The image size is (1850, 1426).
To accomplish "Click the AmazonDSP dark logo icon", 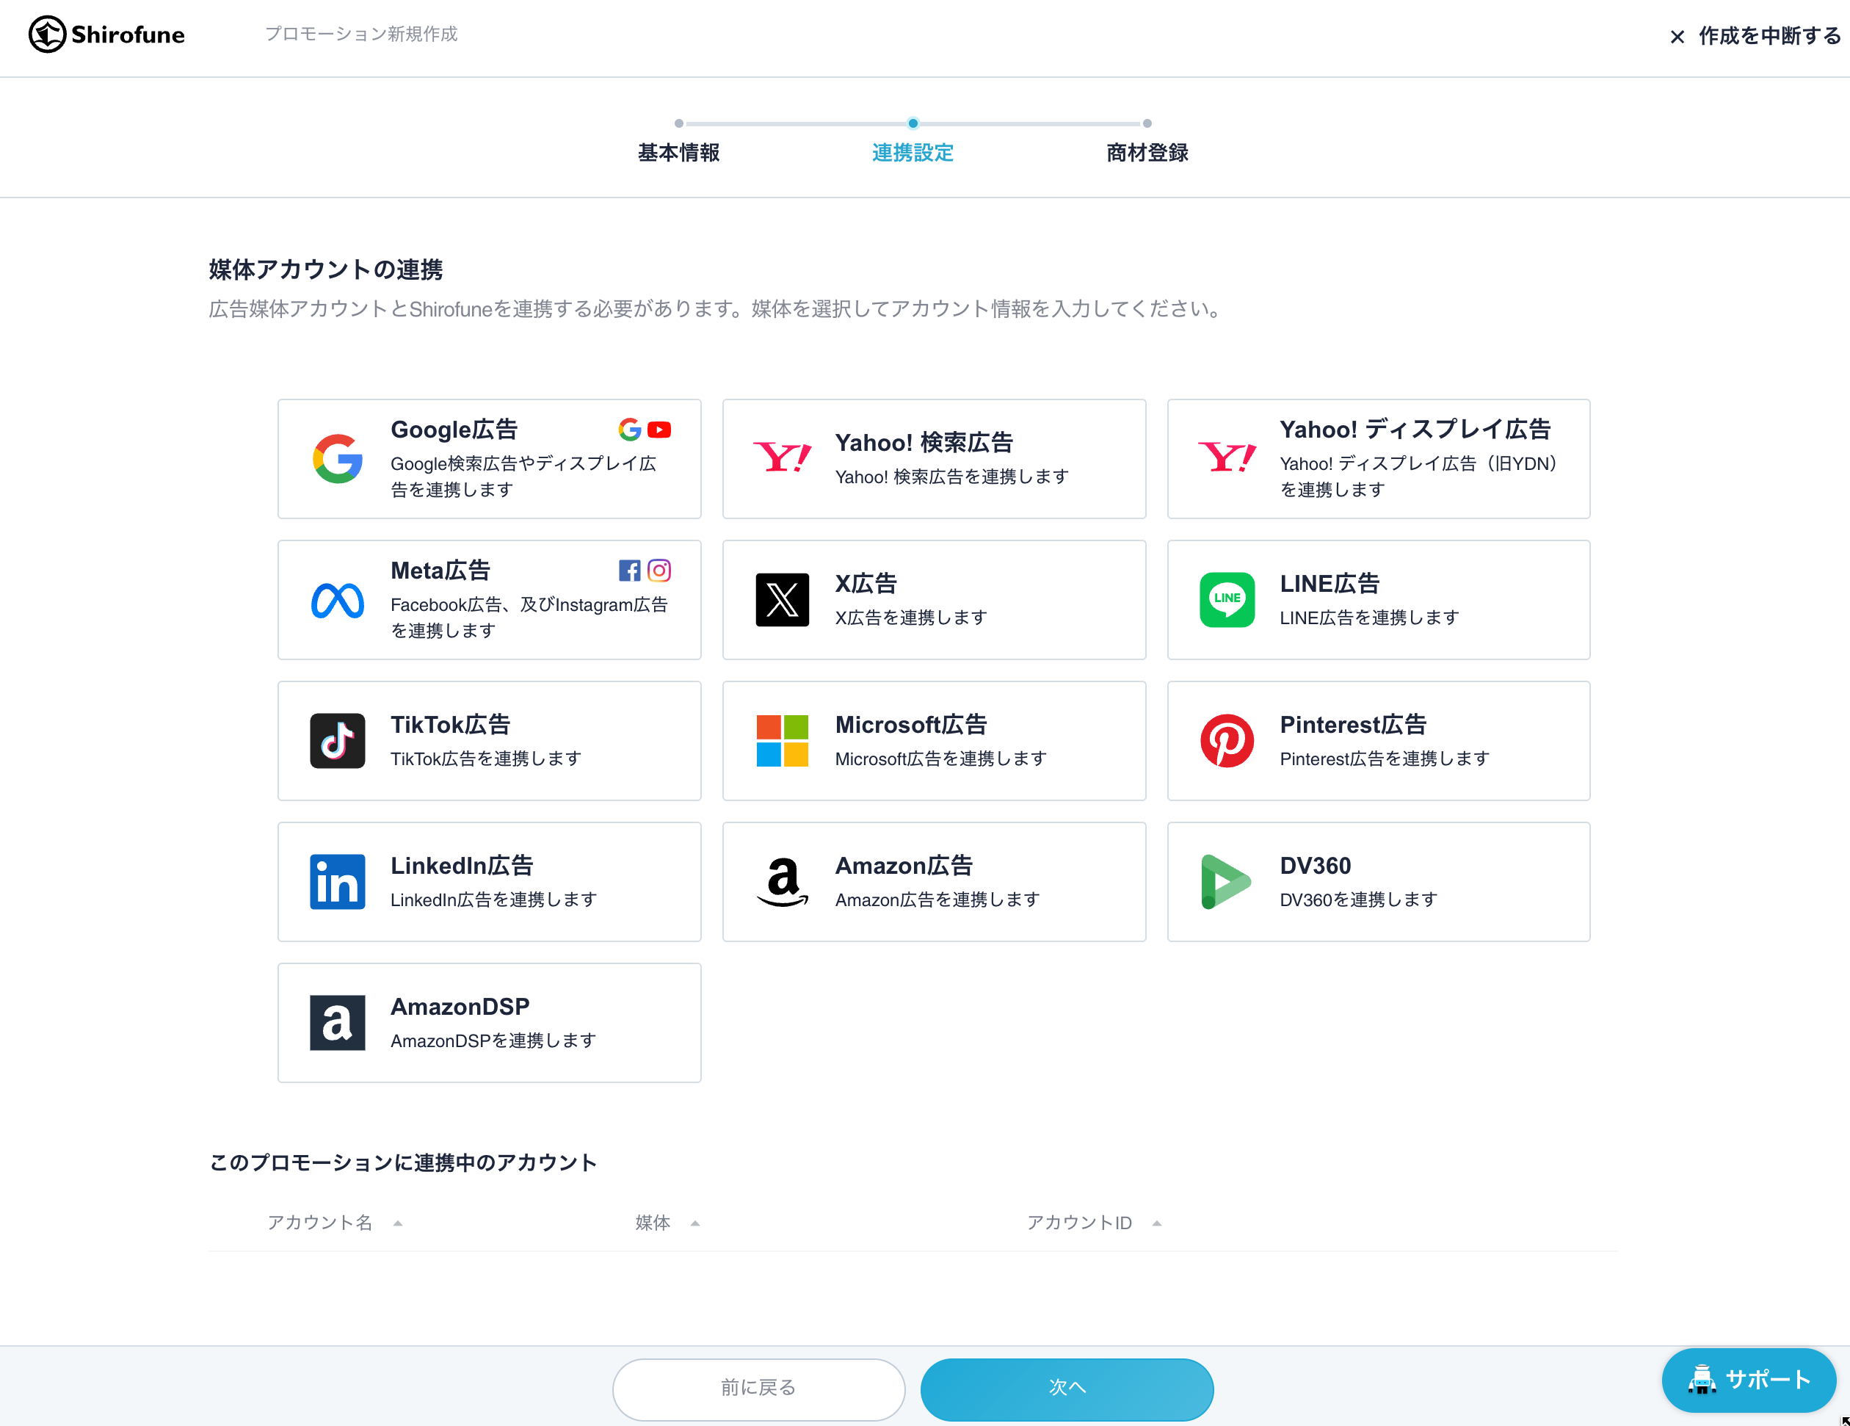I will pos(337,1023).
